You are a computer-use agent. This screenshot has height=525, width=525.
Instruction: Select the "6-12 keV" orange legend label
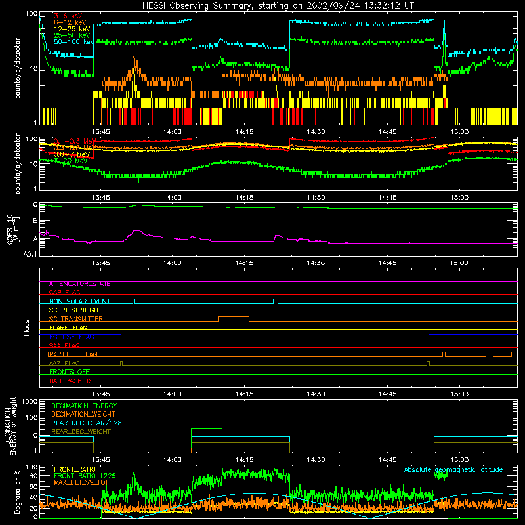click(x=70, y=22)
